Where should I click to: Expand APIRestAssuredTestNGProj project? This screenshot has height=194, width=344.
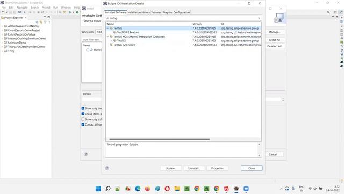click(x=2, y=26)
